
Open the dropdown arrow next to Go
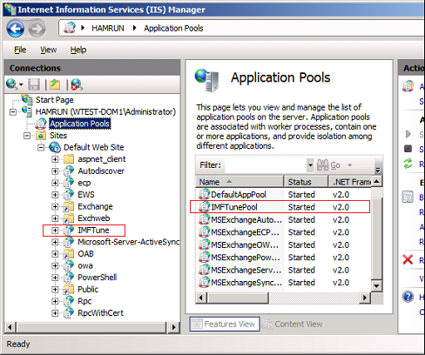coord(350,165)
